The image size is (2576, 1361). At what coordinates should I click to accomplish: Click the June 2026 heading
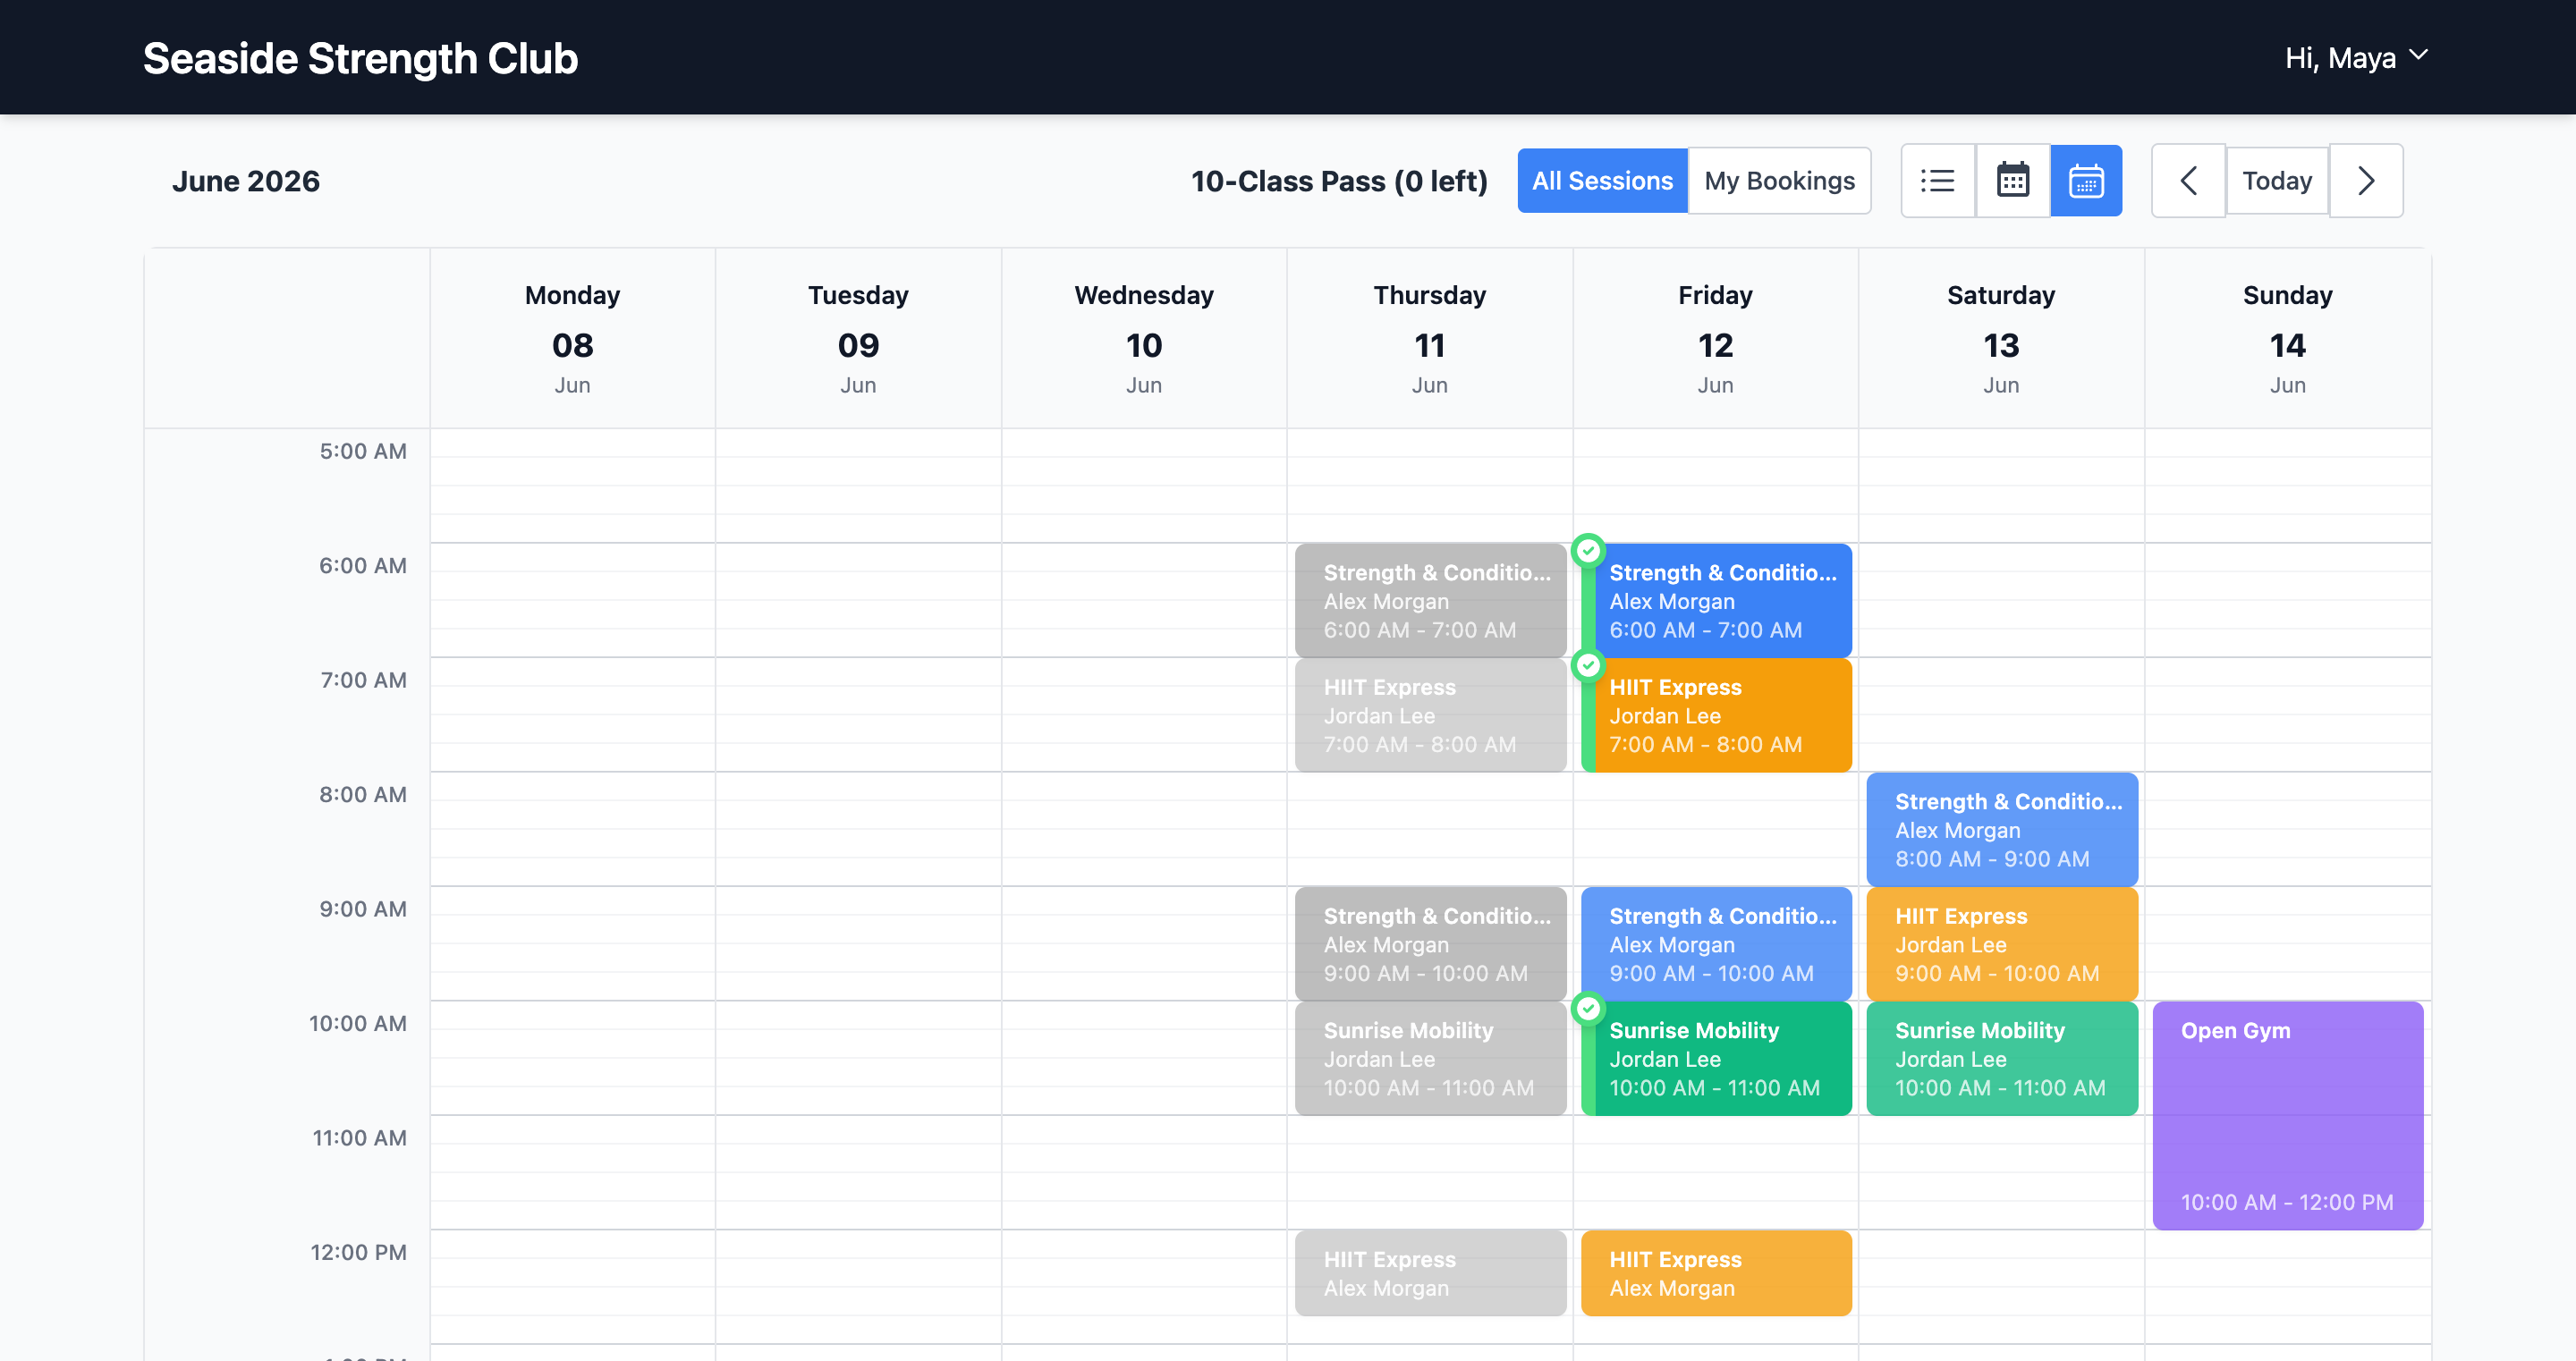246,181
